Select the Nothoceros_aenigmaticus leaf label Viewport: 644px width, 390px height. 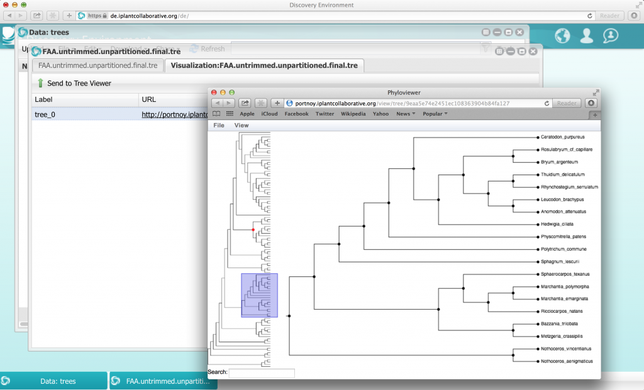click(567, 361)
